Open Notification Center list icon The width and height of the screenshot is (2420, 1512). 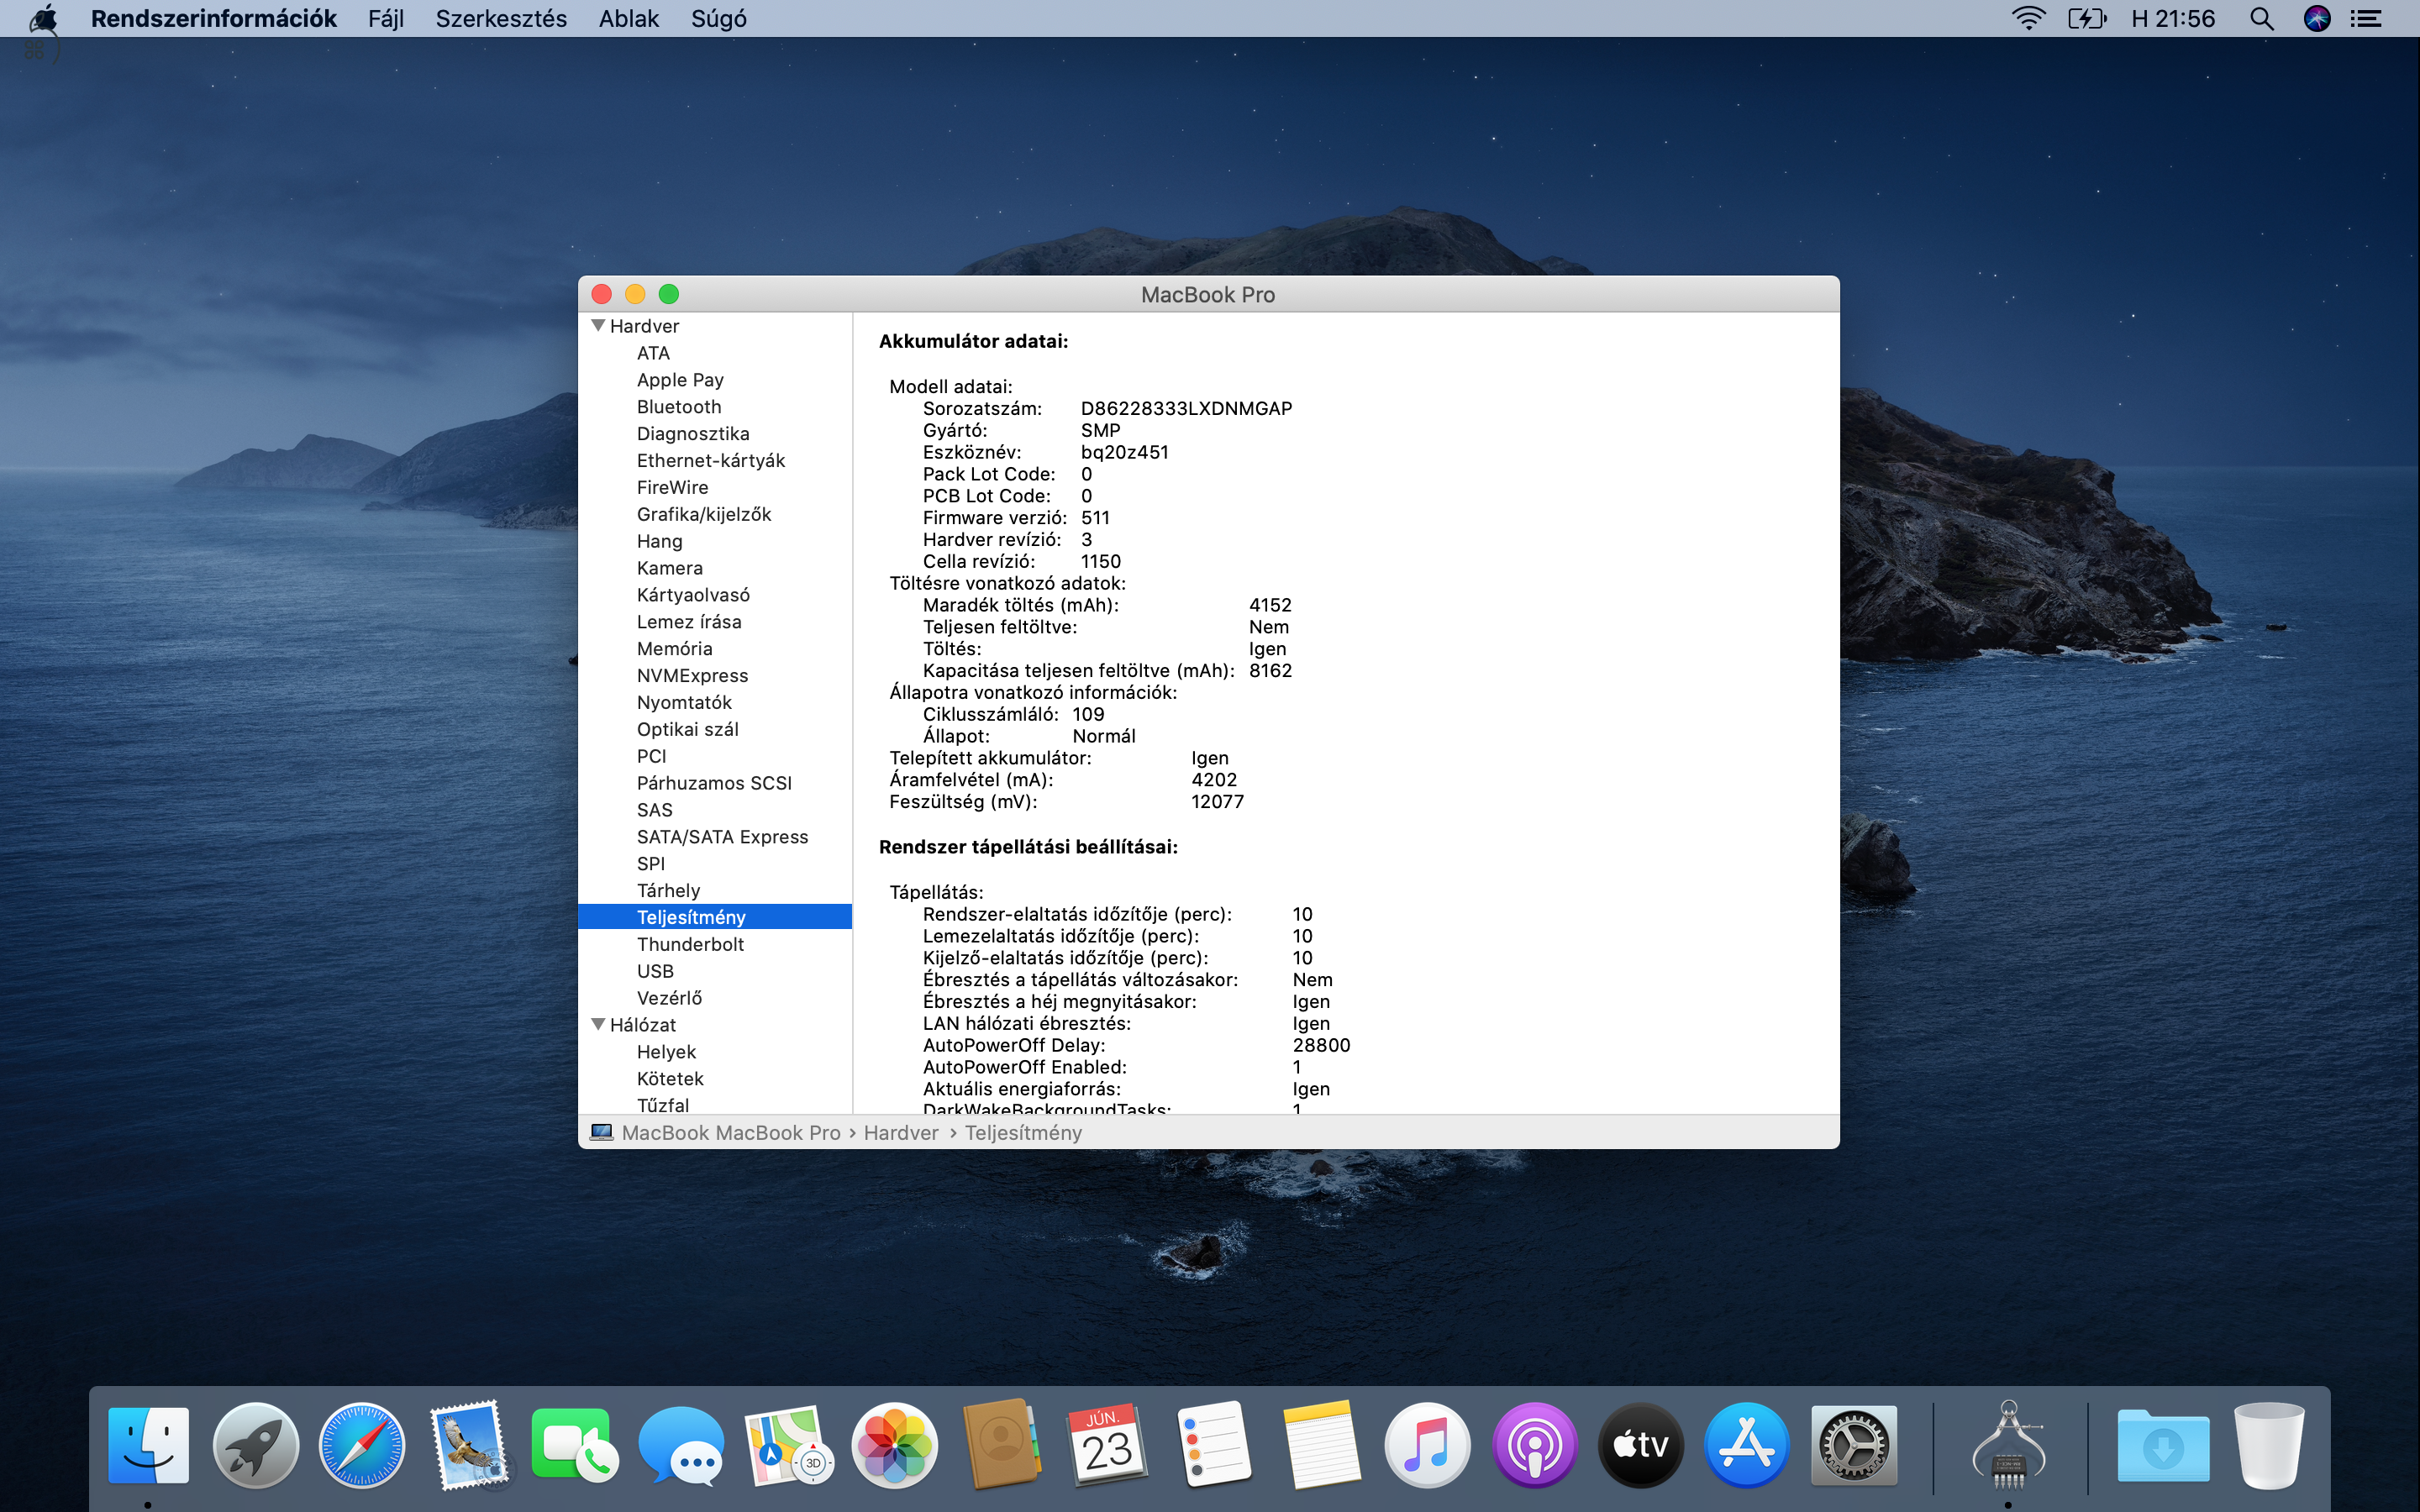[2365, 18]
